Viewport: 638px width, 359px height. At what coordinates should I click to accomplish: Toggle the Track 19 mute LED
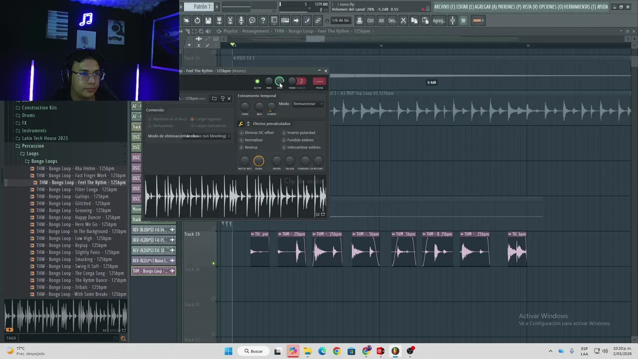[213, 263]
